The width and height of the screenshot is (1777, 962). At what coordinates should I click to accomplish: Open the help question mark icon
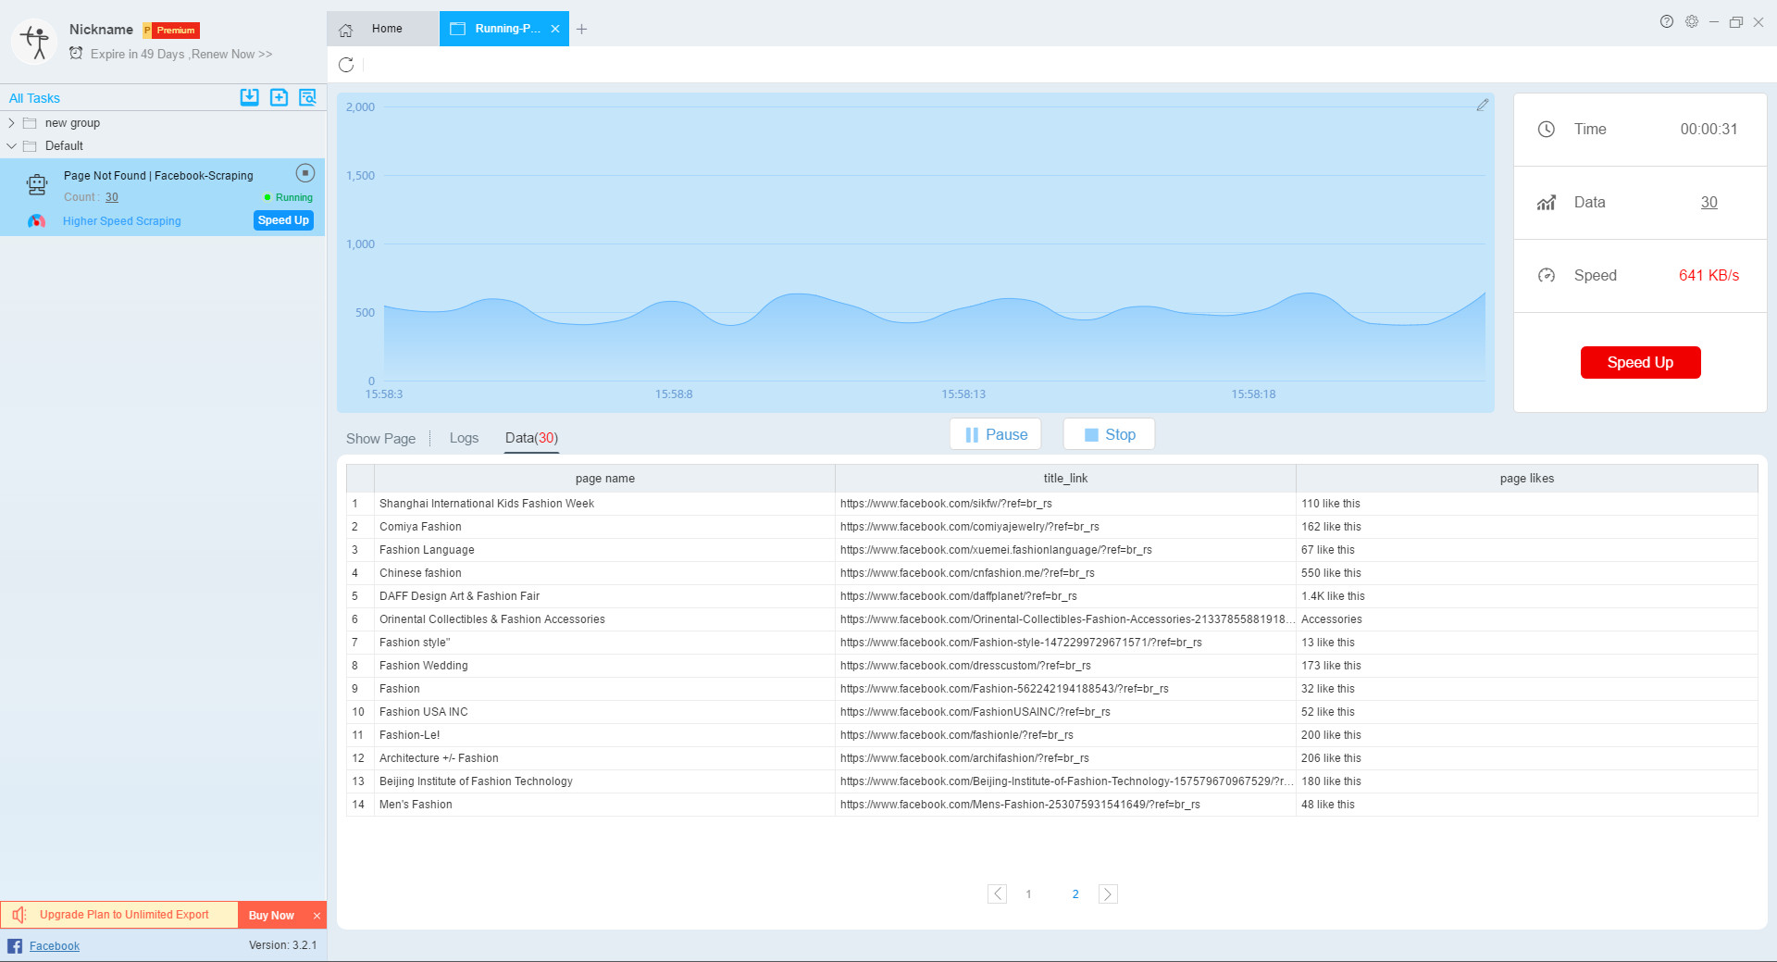click(x=1667, y=21)
